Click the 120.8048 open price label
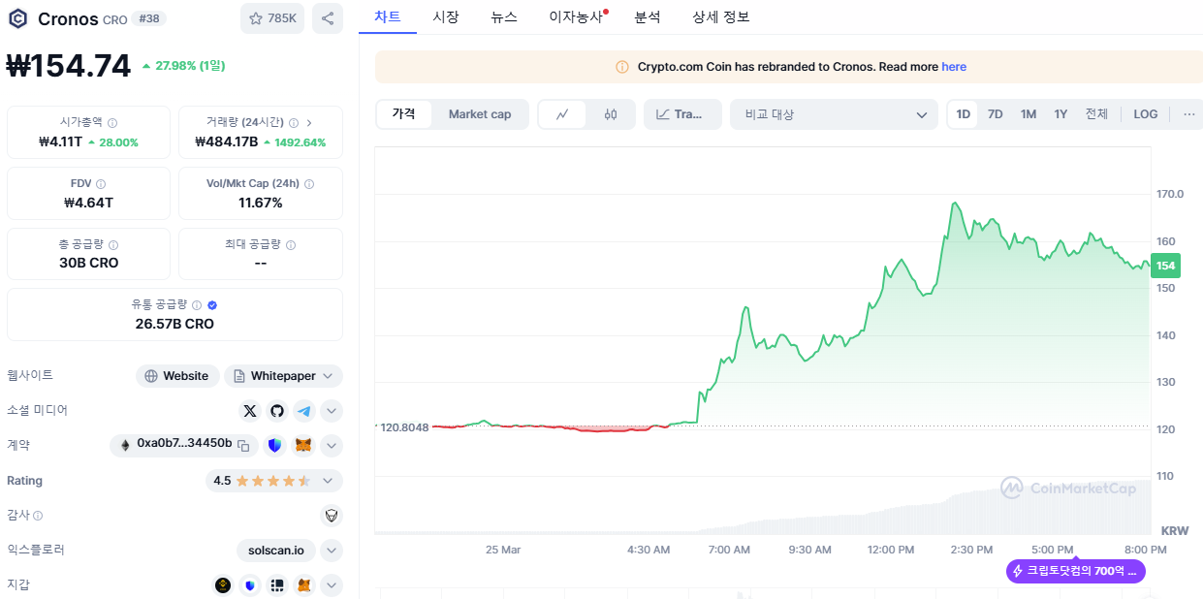Screen dimensions: 1203x599 tap(402, 426)
